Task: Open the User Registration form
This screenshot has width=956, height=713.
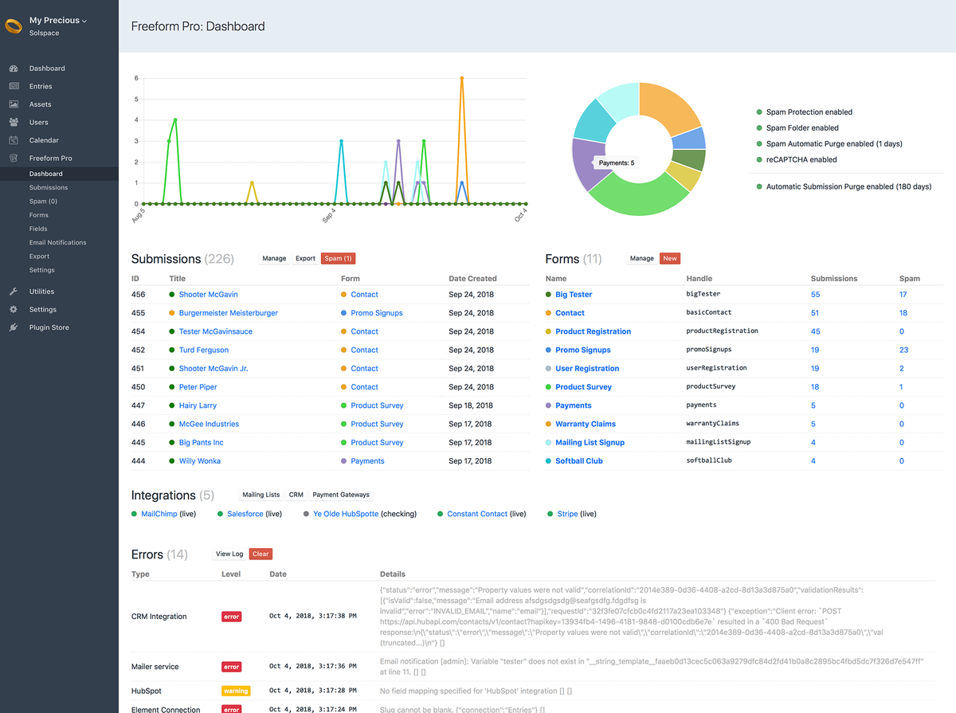Action: (x=587, y=368)
